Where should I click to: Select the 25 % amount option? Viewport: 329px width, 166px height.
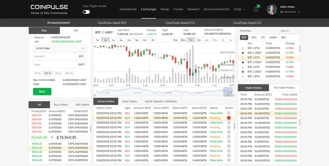[x=38, y=73]
